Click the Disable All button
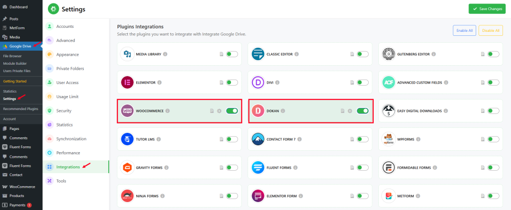 point(491,30)
